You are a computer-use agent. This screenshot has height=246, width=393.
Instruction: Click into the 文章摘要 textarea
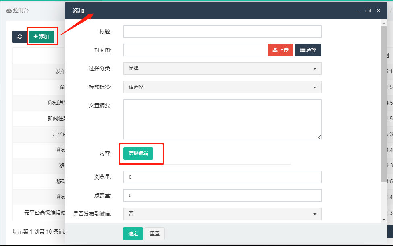click(222, 119)
